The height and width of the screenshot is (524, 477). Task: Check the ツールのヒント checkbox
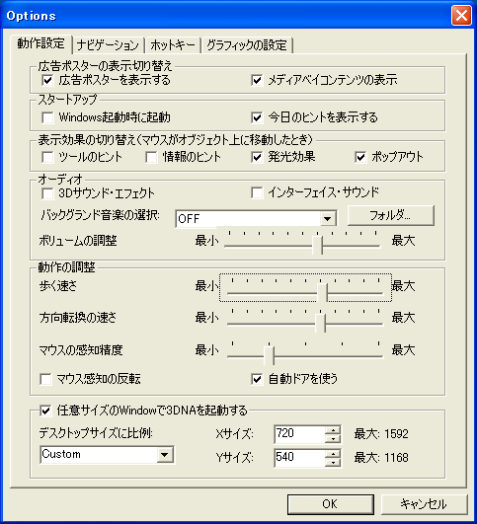click(47, 157)
